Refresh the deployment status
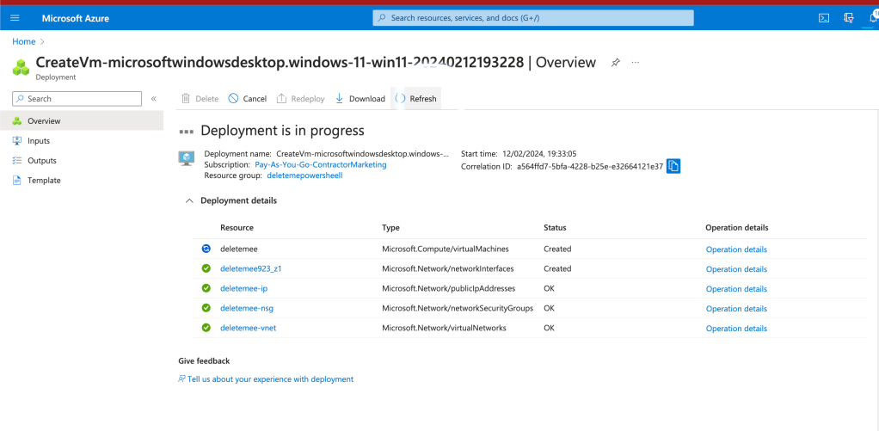Image resolution: width=879 pixels, height=431 pixels. pyautogui.click(x=416, y=99)
